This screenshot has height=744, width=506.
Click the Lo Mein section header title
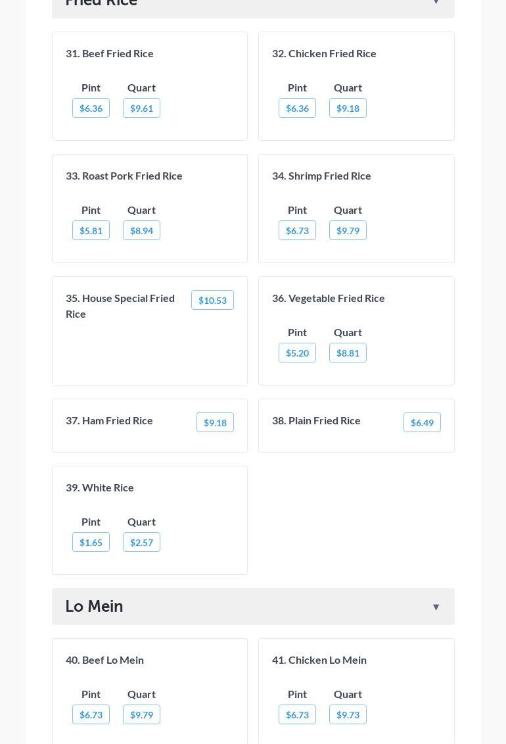point(95,607)
